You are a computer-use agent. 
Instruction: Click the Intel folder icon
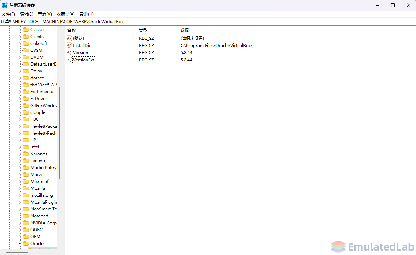coord(26,147)
